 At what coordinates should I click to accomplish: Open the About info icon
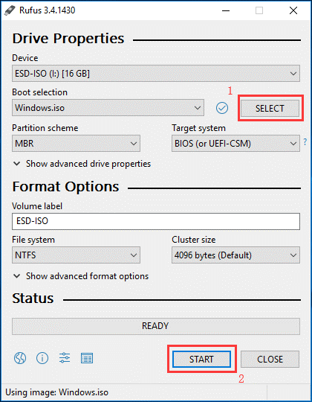pyautogui.click(x=42, y=358)
